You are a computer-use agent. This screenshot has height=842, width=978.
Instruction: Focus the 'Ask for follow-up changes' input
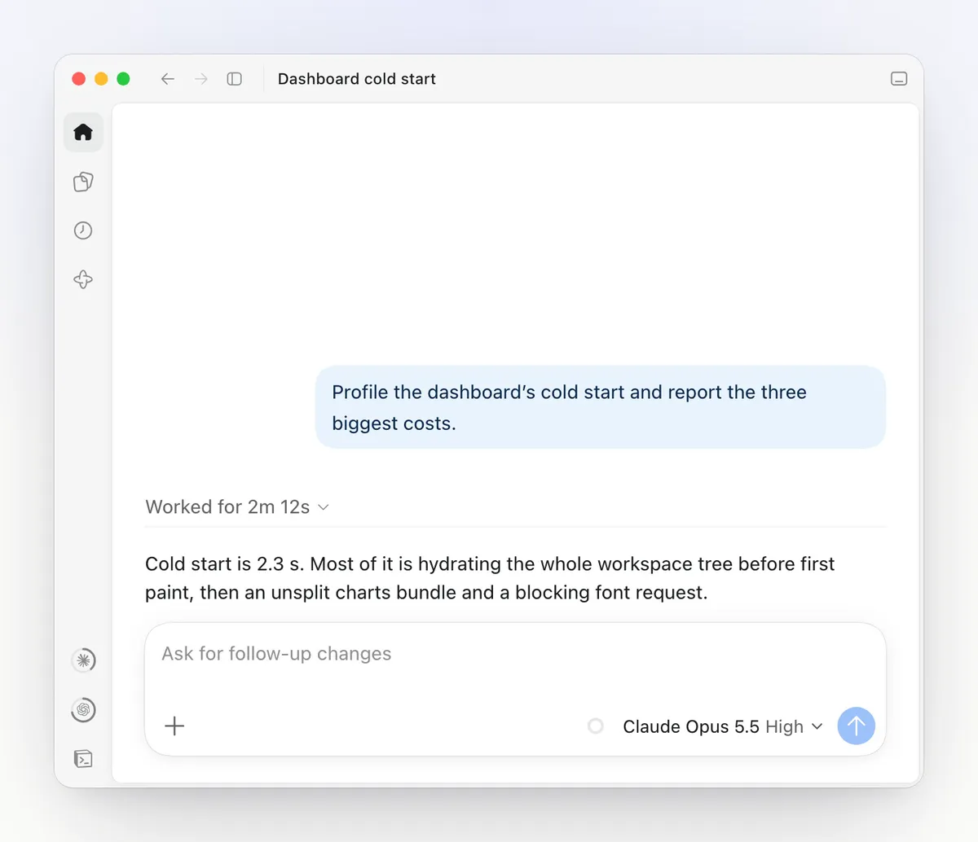coord(515,655)
